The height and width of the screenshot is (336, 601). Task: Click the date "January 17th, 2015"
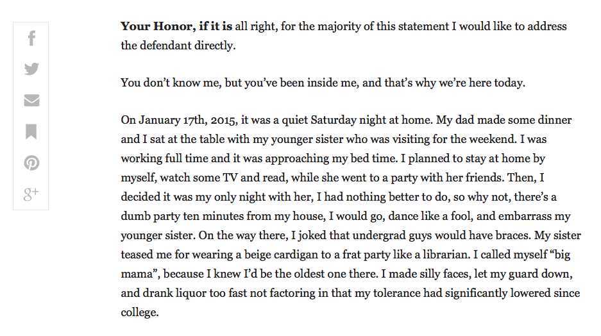point(188,121)
